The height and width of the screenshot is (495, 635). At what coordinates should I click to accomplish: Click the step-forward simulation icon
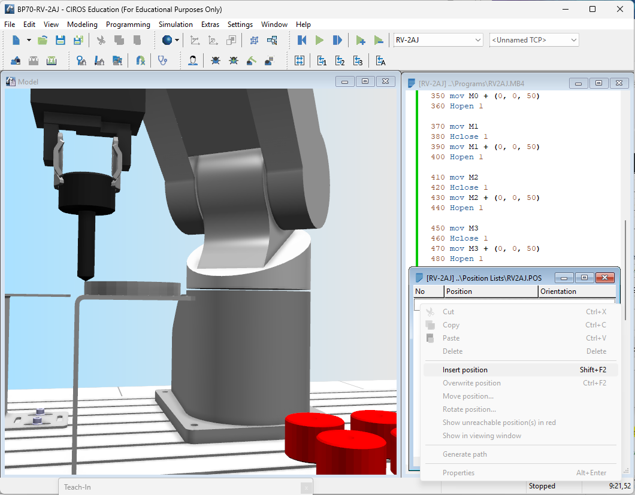point(337,40)
